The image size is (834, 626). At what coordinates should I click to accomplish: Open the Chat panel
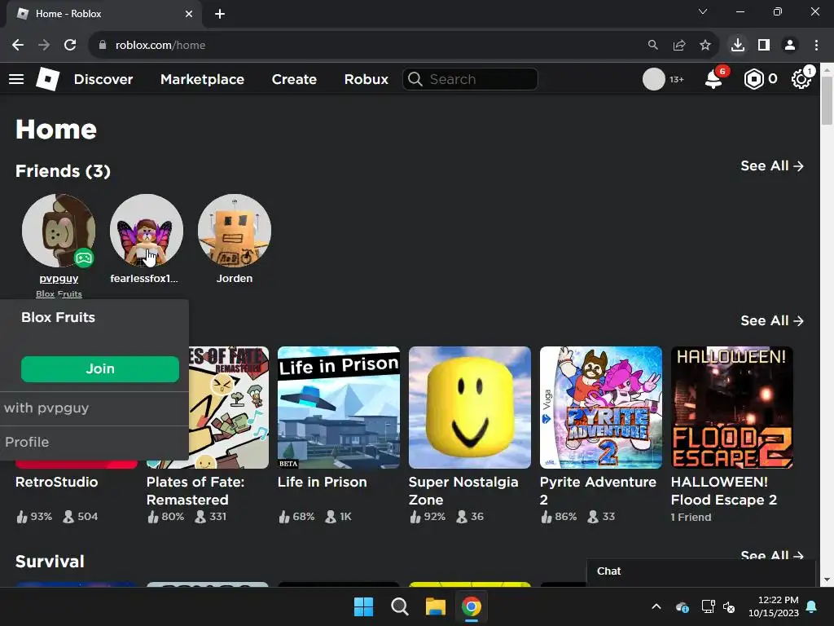[x=700, y=571]
